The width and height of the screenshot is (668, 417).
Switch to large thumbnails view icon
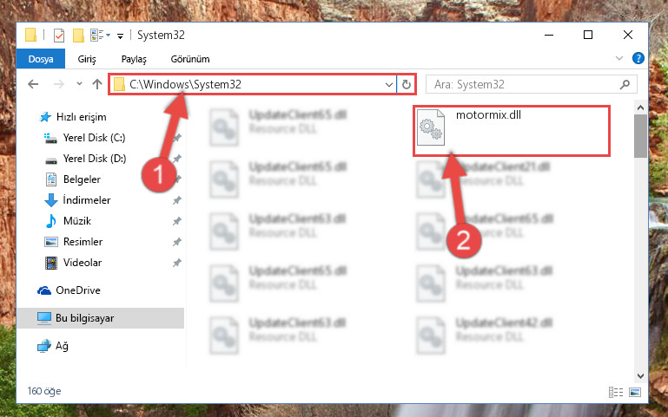pyautogui.click(x=635, y=392)
